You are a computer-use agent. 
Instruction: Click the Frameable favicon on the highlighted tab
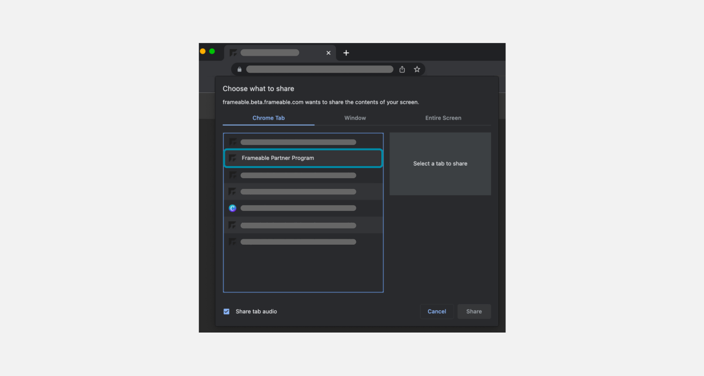(233, 158)
